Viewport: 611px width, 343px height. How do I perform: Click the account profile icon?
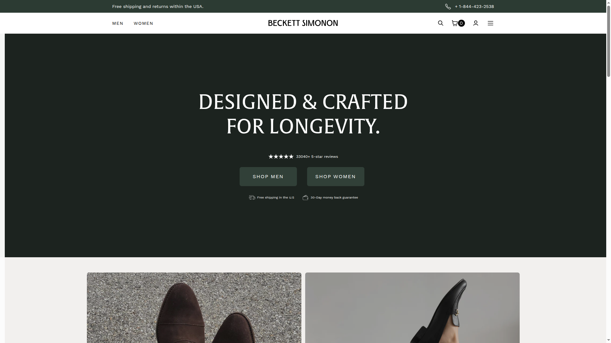tap(475, 23)
